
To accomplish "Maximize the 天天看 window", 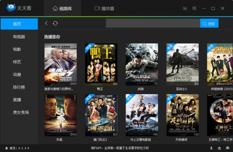I will click(213, 8).
